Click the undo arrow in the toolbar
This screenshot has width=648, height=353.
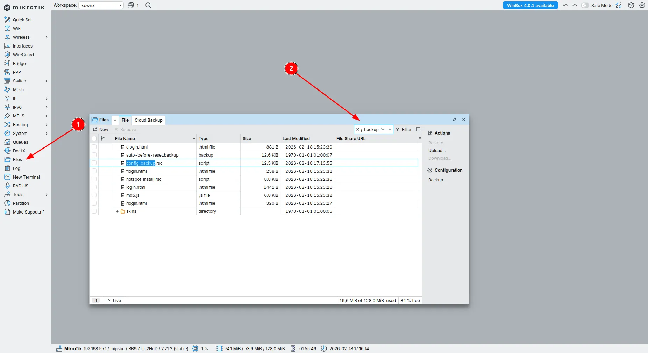(566, 5)
